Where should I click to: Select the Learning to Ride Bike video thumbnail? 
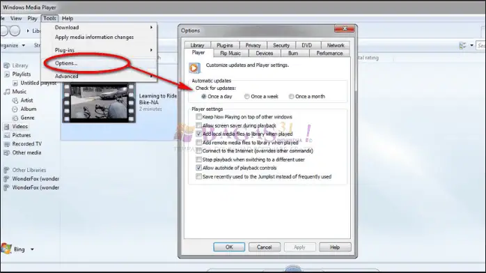coord(99,103)
